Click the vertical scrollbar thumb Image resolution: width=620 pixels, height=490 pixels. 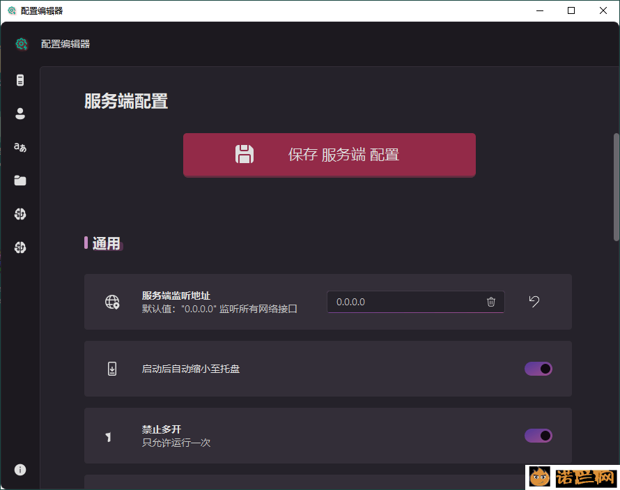(616, 187)
